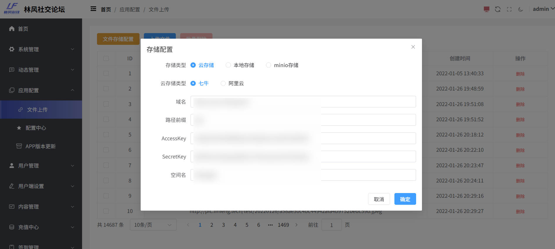Delete the row created 2022-01-26 20:18:12
Viewport: 555px width, 249px height.
pos(520,135)
